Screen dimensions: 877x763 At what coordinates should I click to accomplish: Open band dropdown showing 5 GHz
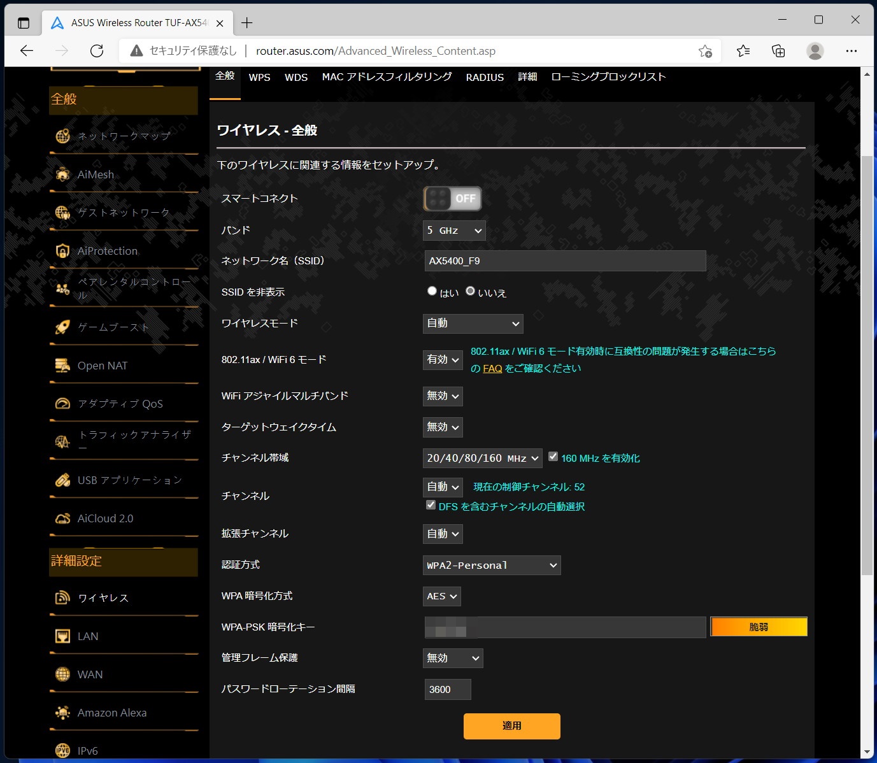coord(454,231)
